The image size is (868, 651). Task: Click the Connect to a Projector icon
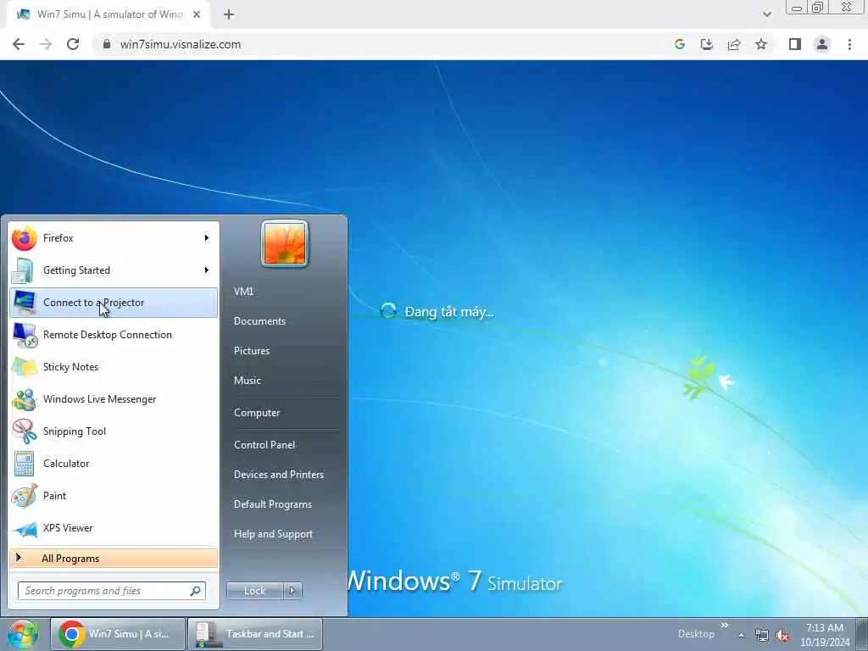click(25, 303)
